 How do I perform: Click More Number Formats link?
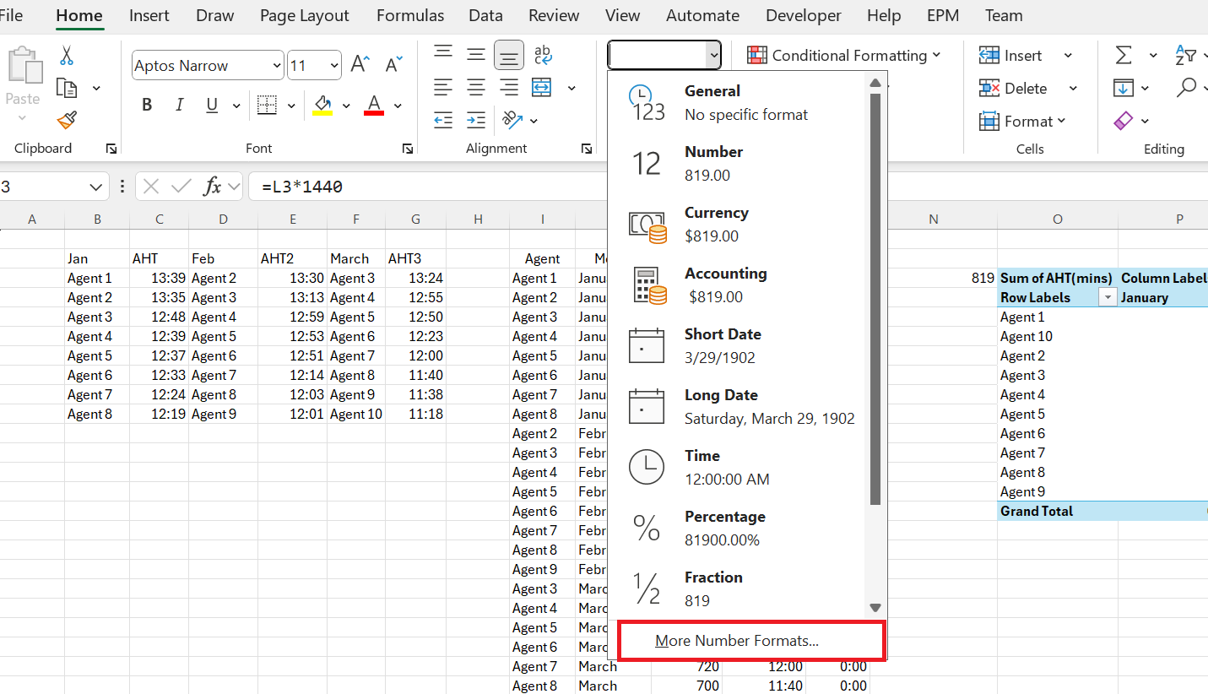pos(737,641)
